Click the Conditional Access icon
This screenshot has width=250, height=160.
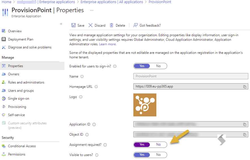coord(4,146)
